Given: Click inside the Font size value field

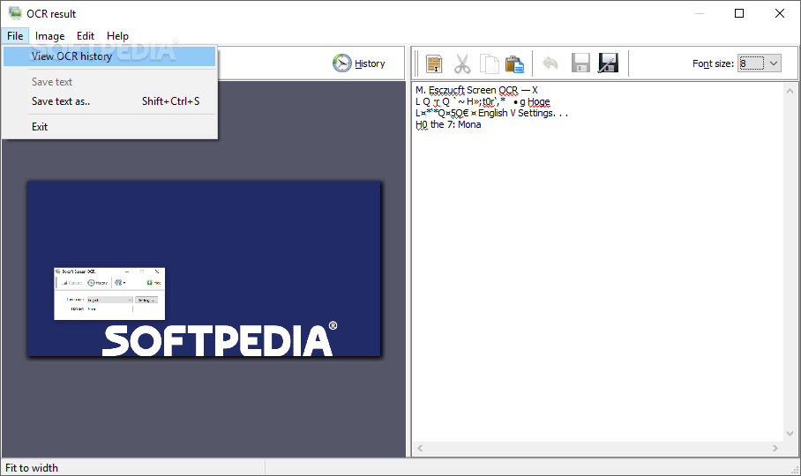Looking at the screenshot, I should coord(752,63).
